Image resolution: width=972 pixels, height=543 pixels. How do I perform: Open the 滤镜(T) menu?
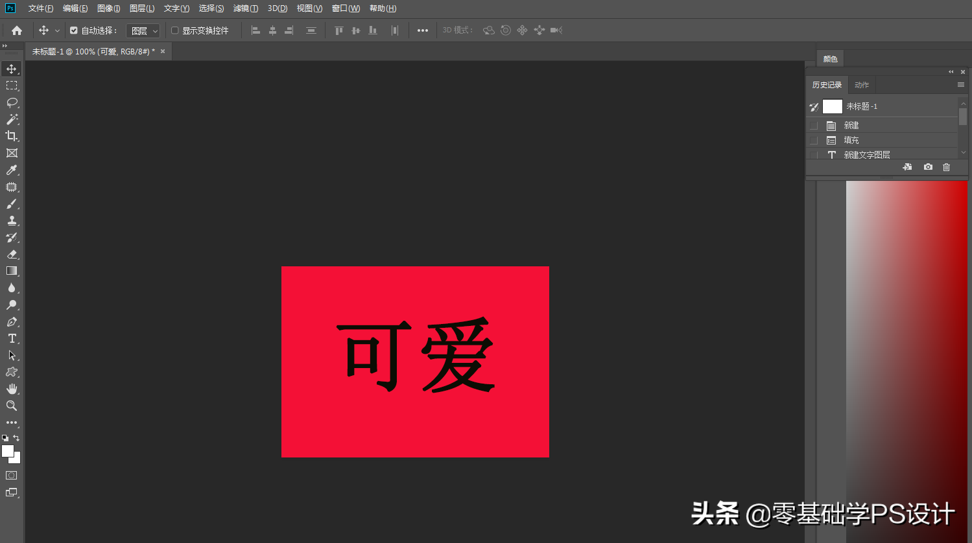click(x=246, y=8)
